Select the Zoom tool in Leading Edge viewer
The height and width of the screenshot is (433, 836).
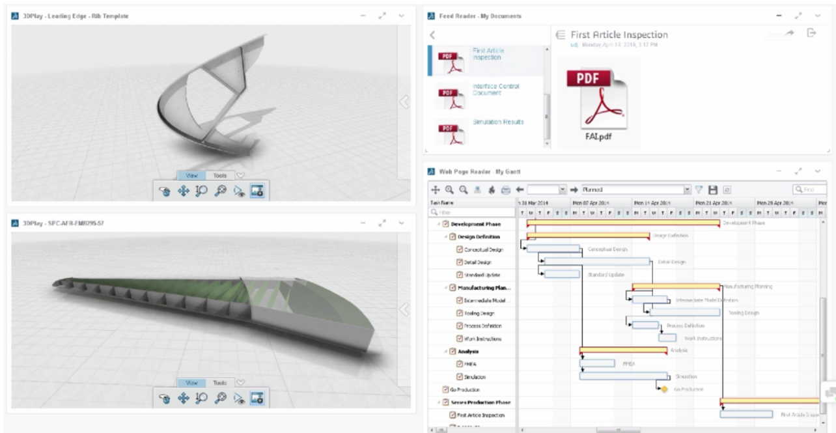[x=202, y=191]
